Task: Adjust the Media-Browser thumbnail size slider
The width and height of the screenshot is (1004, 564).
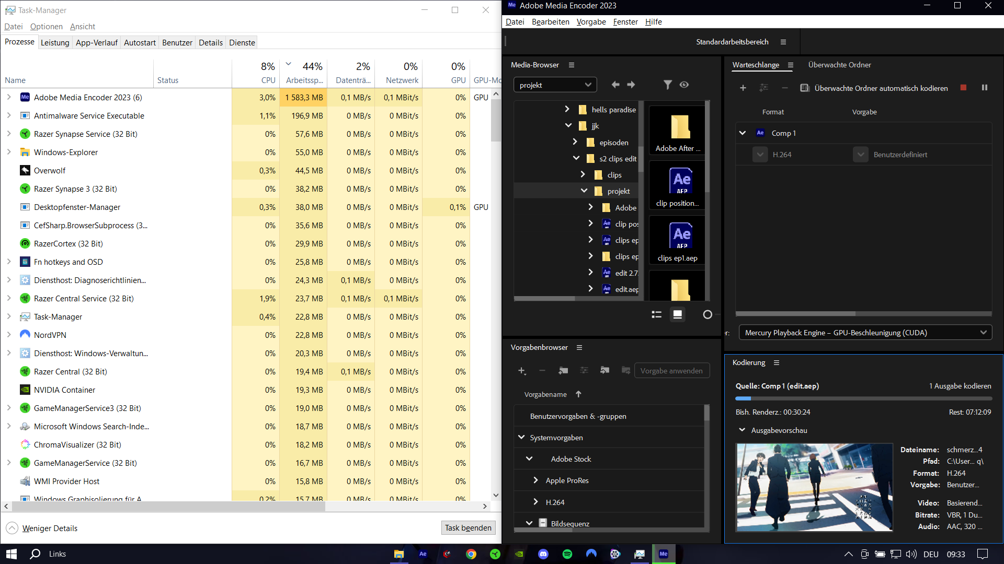Action: 708,314
